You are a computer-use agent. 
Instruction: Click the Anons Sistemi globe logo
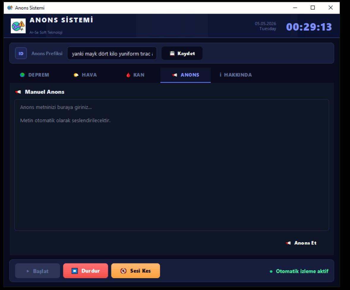pyautogui.click(x=18, y=26)
